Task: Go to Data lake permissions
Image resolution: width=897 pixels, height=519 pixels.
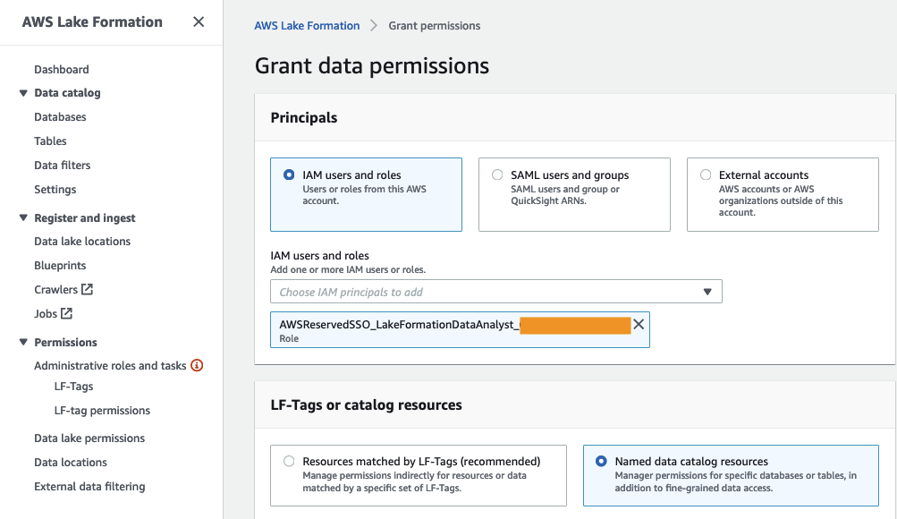Action: (89, 438)
